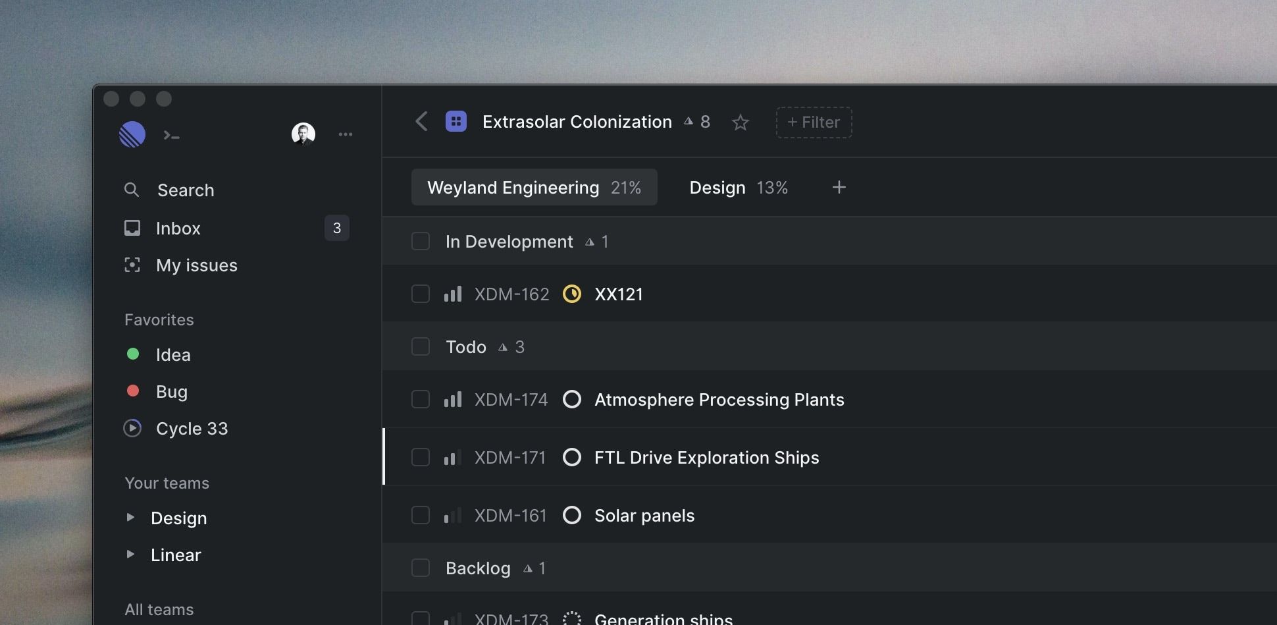Open the command terminal icon
The width and height of the screenshot is (1277, 625).
pyautogui.click(x=172, y=136)
